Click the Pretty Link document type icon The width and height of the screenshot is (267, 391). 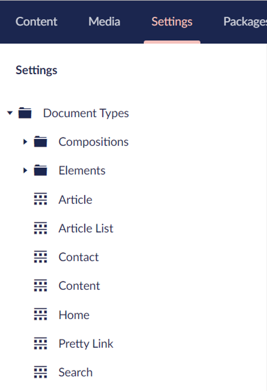(x=40, y=344)
